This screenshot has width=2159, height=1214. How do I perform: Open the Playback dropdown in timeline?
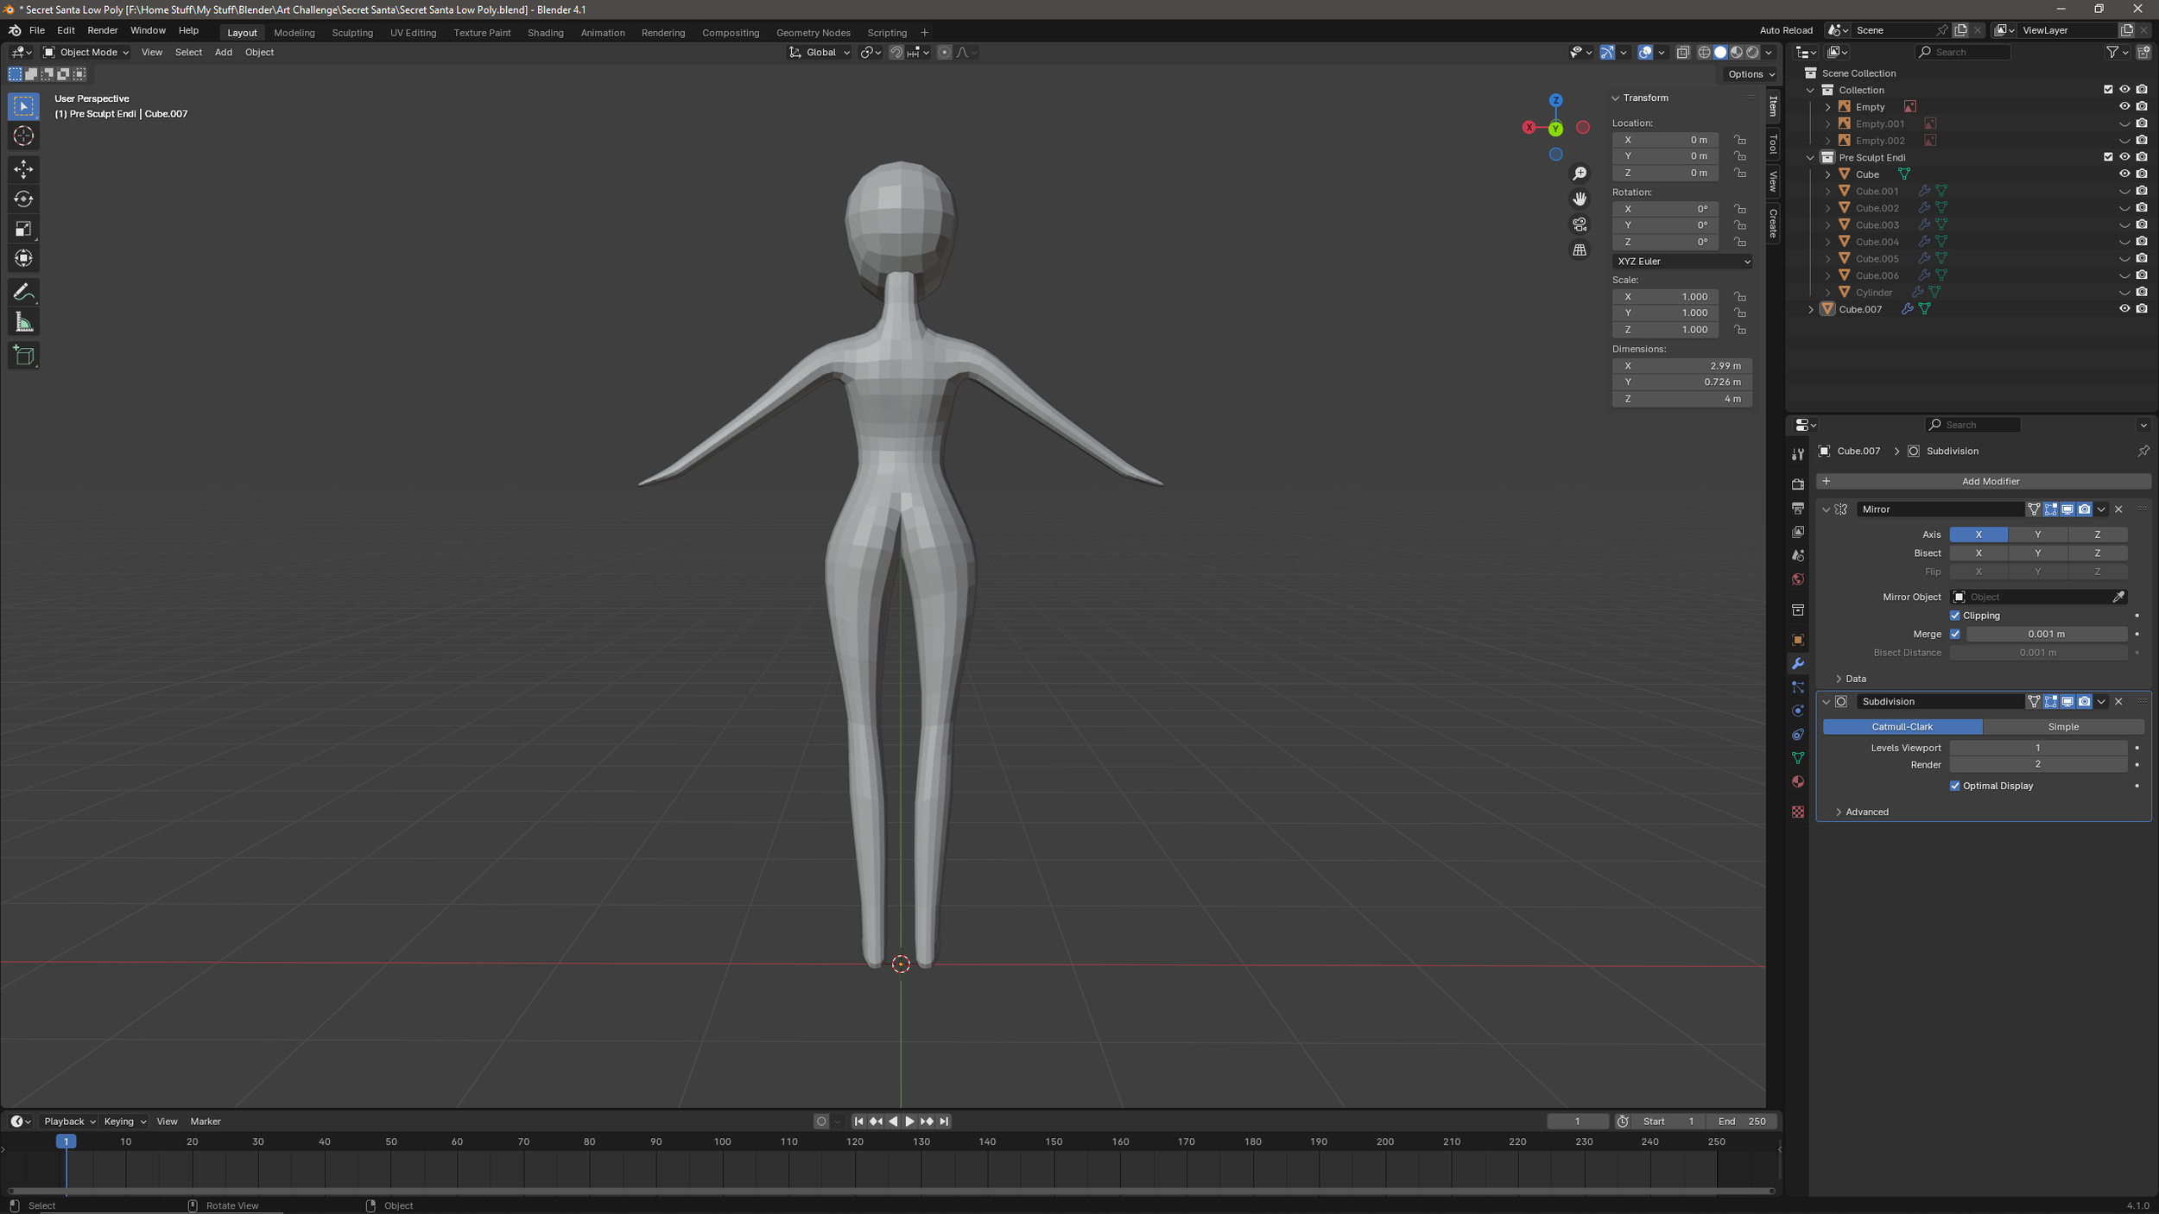[69, 1122]
